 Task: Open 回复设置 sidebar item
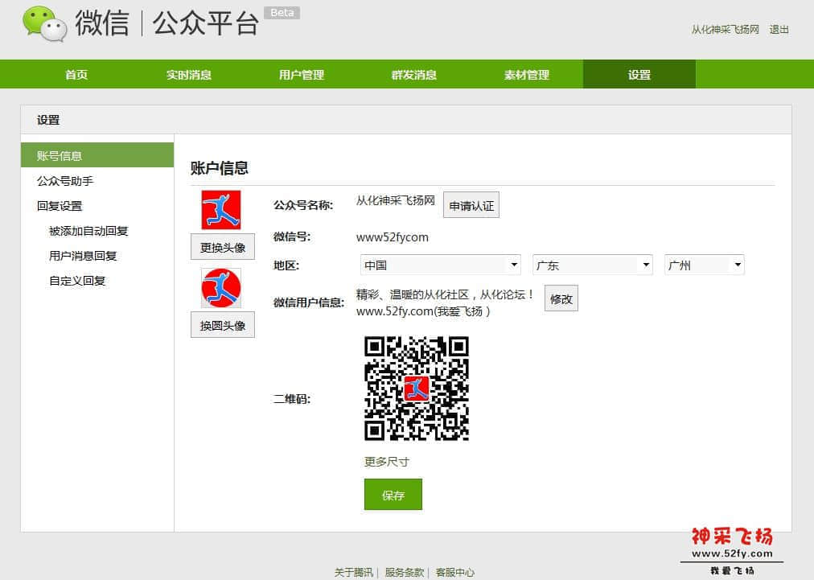coord(60,206)
